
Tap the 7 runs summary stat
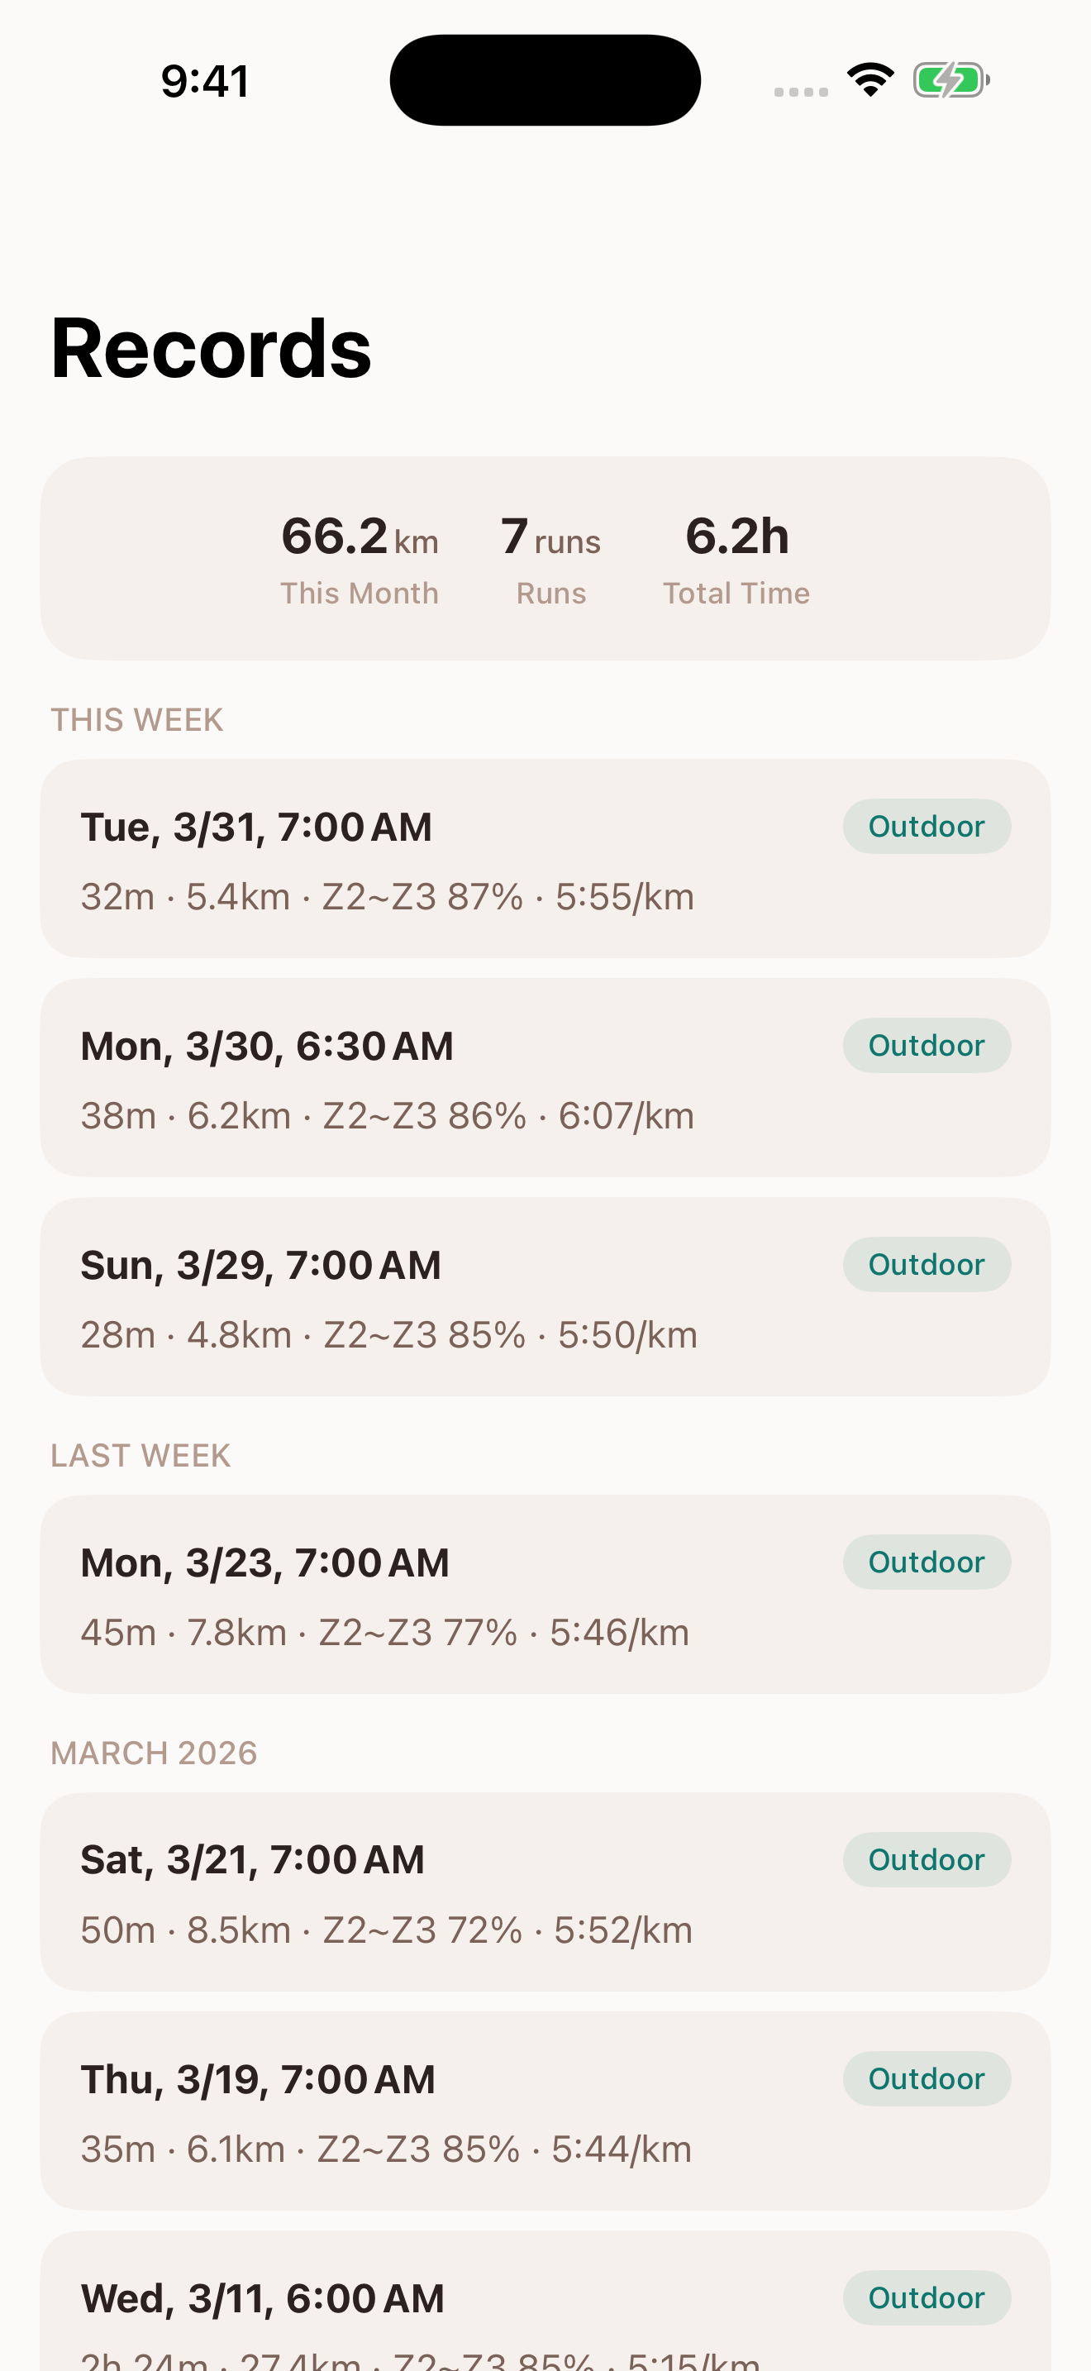[x=550, y=558]
